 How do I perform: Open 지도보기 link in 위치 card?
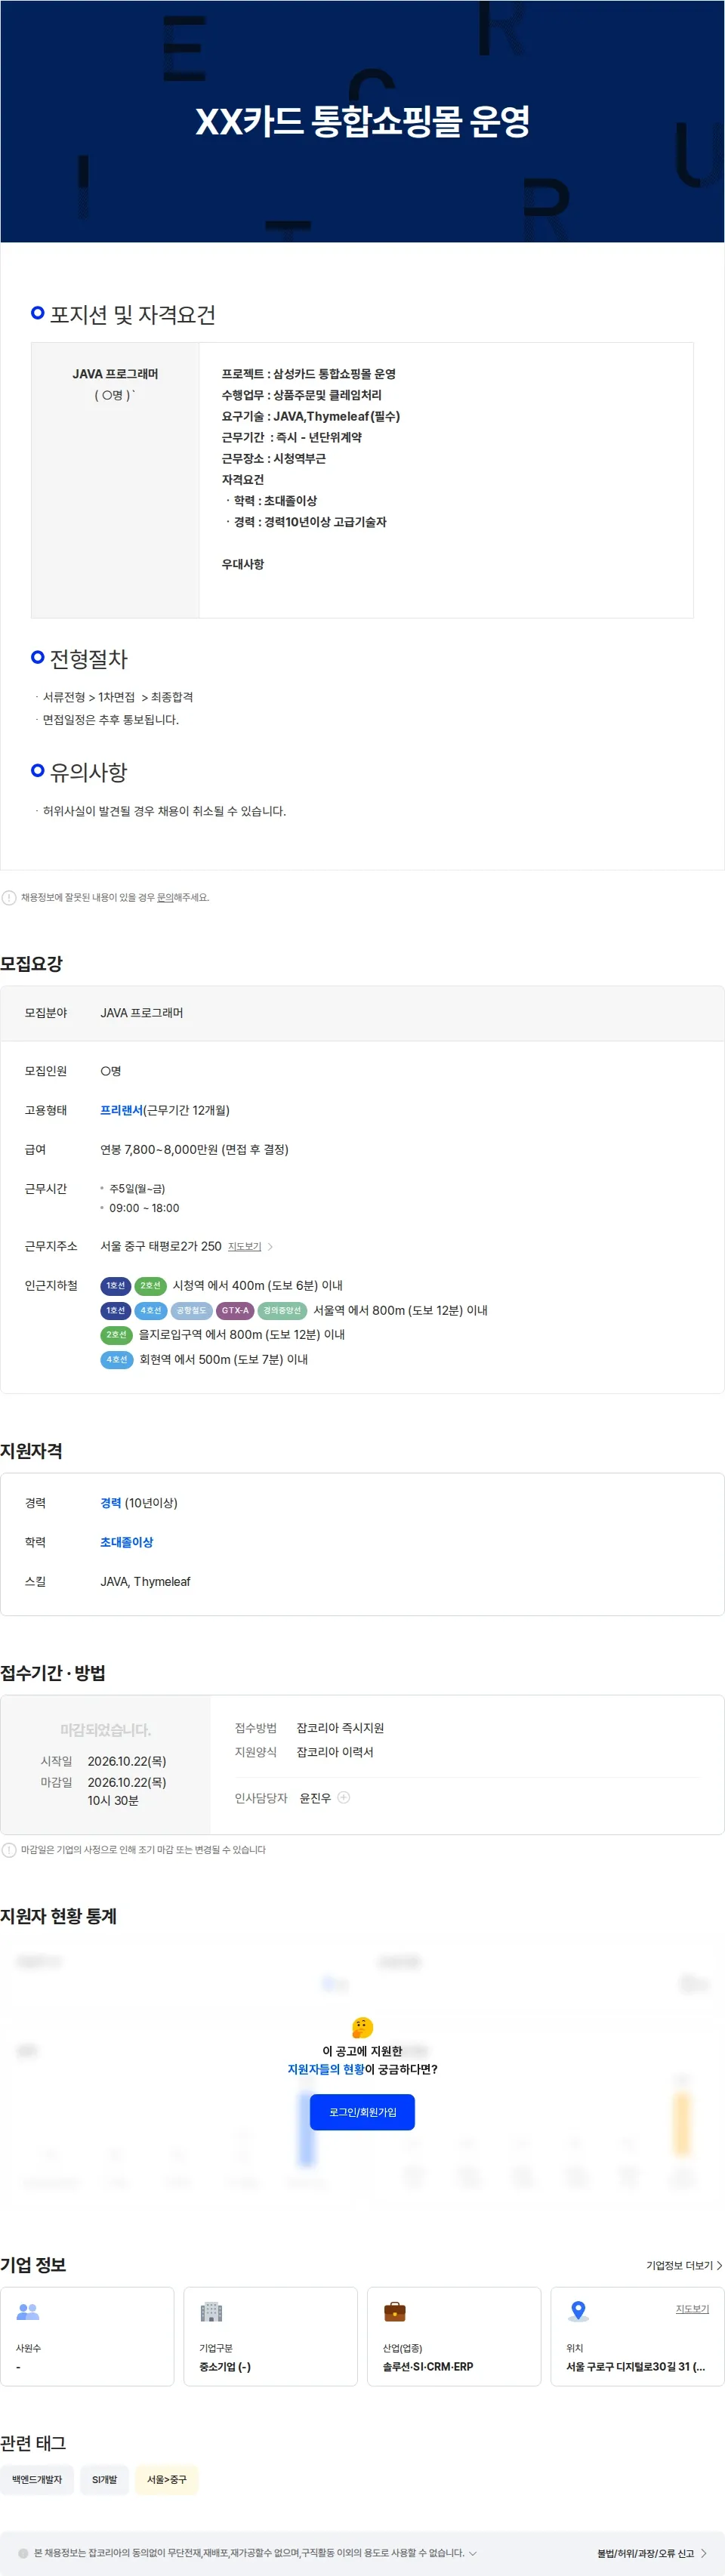click(692, 2308)
